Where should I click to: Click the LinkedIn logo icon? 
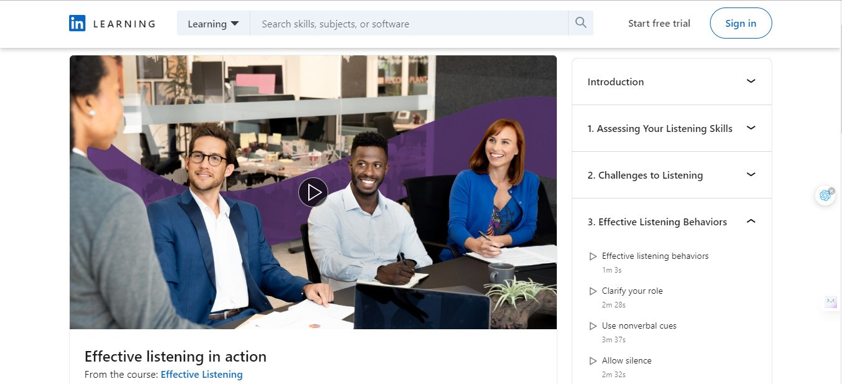coord(77,24)
